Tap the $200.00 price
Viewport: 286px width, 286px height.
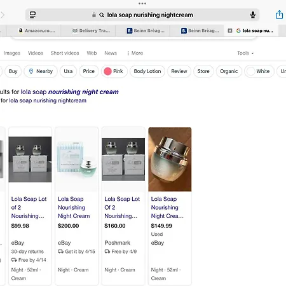(x=68, y=226)
